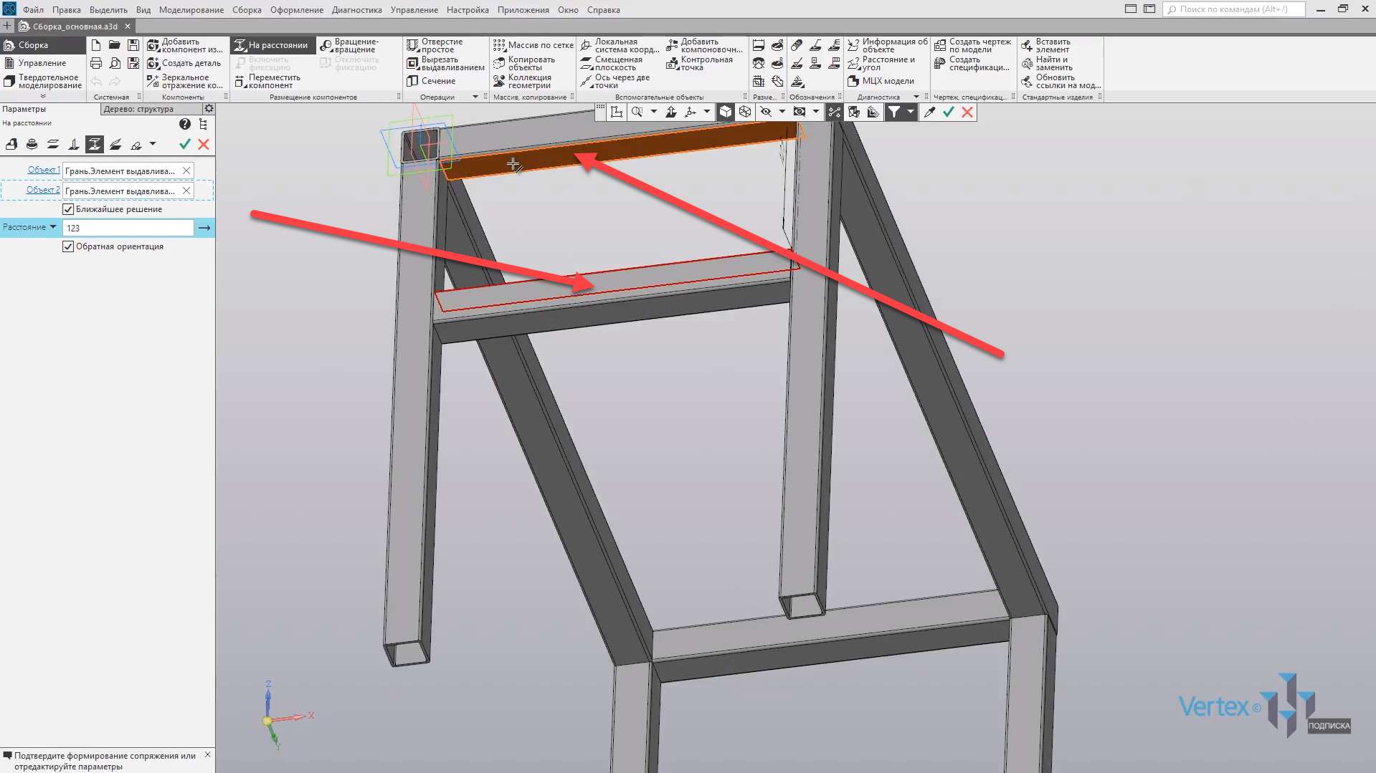Image resolution: width=1376 pixels, height=773 pixels.
Task: Expand the Расстояние parameter dropdown
Action: coord(52,227)
